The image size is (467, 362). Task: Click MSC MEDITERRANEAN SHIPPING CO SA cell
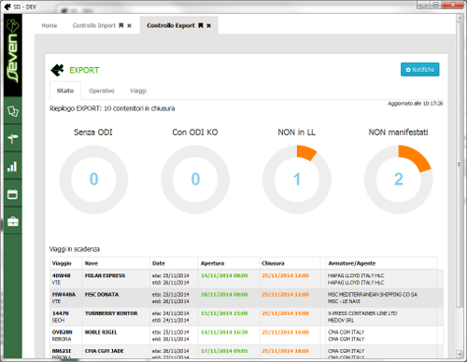373,294
